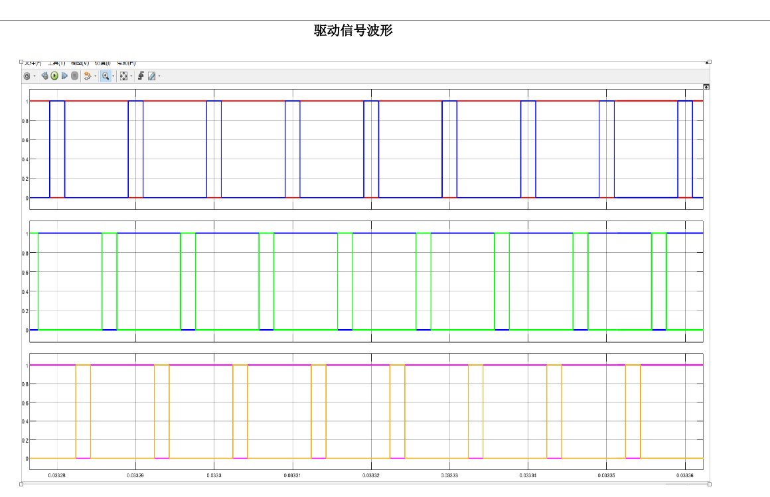Open the cursor measurements tool
Image resolution: width=770 pixels, height=497 pixels.
coord(141,76)
